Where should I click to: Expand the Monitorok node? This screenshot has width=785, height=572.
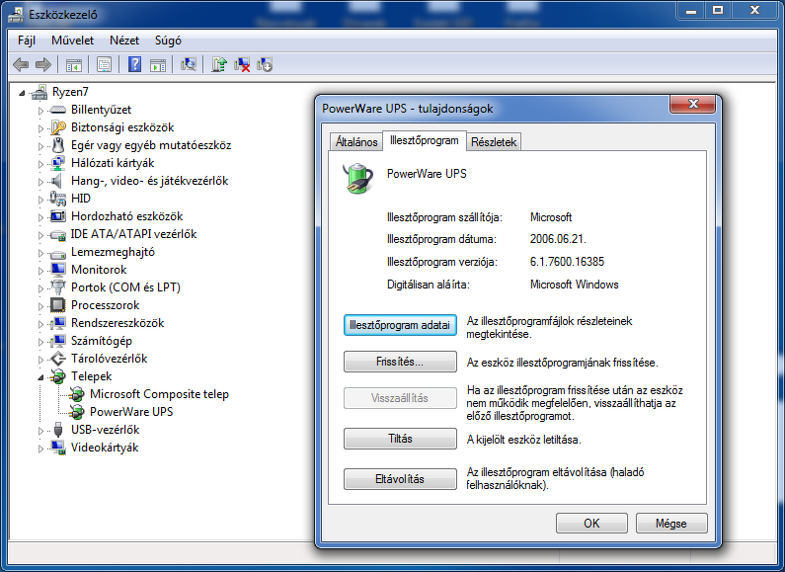pos(40,271)
